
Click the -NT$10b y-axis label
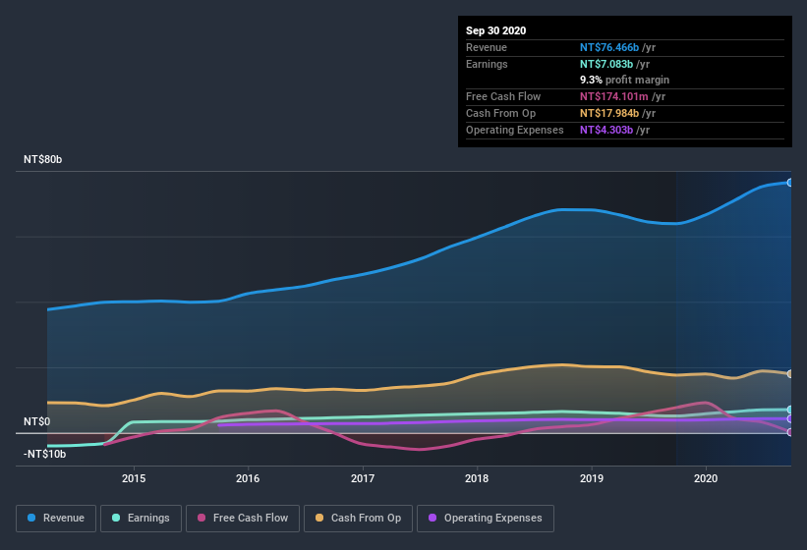[45, 454]
